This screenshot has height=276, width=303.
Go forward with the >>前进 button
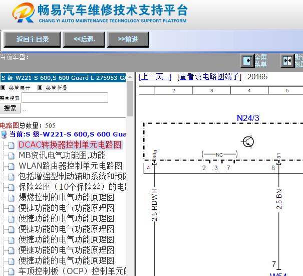pos(128,40)
